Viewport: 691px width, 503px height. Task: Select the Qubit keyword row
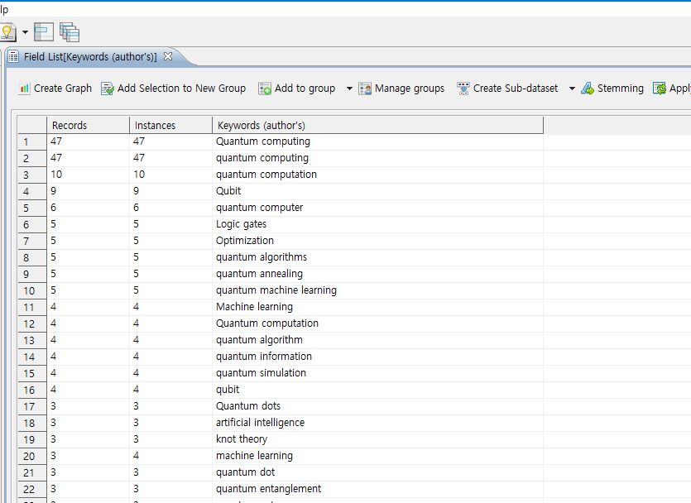pos(229,191)
